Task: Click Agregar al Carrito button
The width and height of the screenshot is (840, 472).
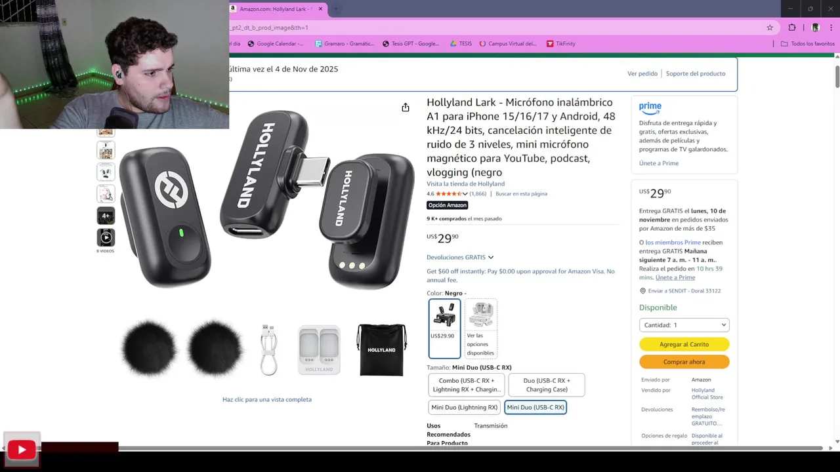Action: (684, 344)
